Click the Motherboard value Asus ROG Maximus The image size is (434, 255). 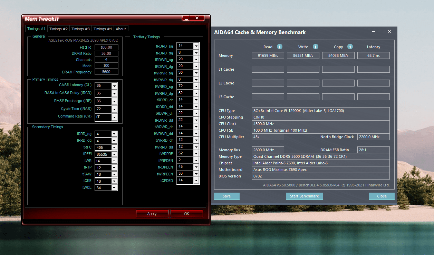(x=321, y=170)
